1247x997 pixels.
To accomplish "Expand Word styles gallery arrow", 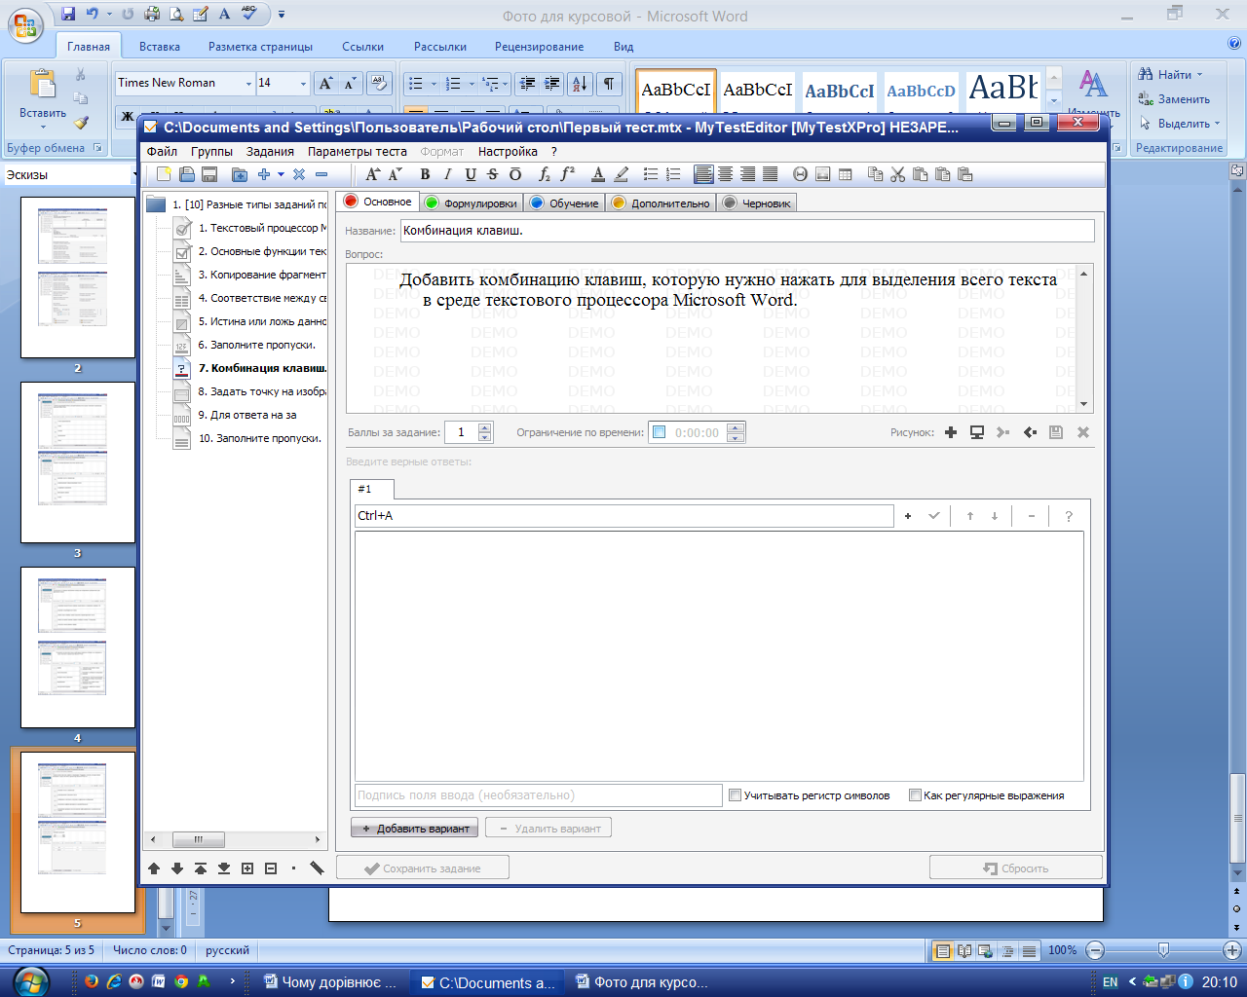I will (1054, 100).
